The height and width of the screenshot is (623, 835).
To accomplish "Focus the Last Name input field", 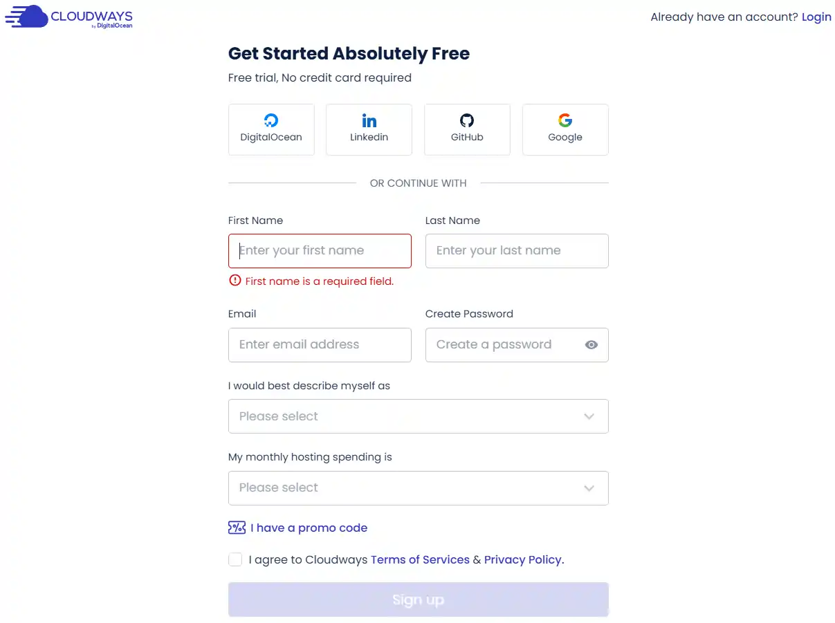I will (x=517, y=250).
